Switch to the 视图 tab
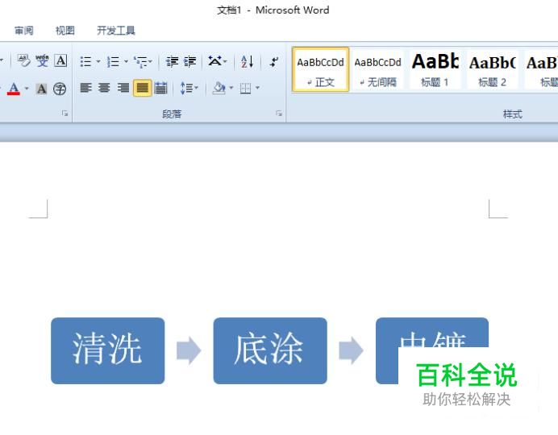 tap(65, 31)
